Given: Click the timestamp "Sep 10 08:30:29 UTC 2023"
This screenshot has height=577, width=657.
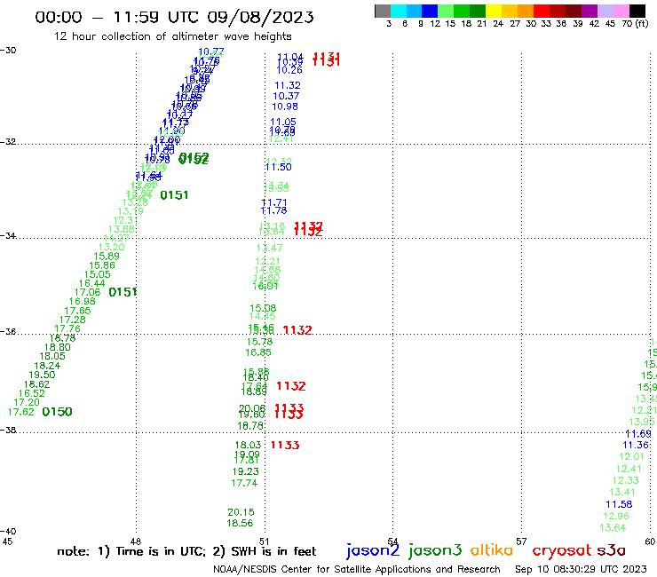Looking at the screenshot, I should [581, 569].
